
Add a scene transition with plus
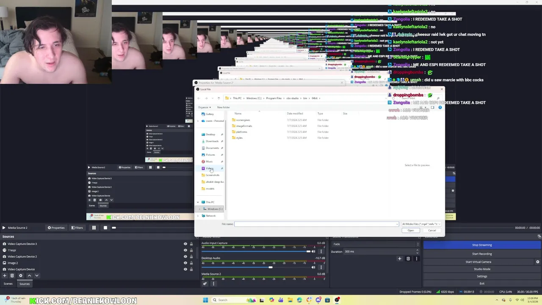coord(399,258)
